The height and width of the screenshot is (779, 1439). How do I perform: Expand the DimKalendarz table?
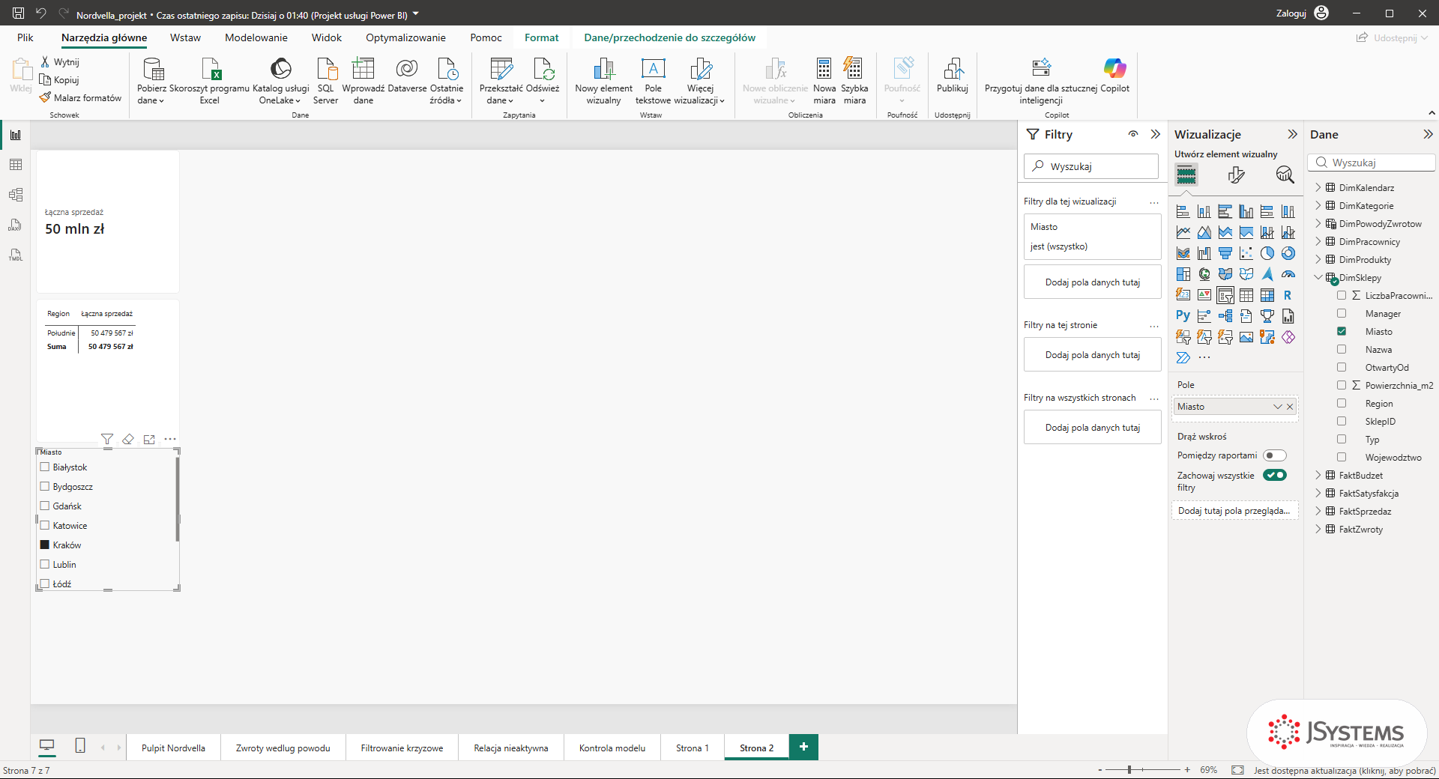click(1318, 187)
